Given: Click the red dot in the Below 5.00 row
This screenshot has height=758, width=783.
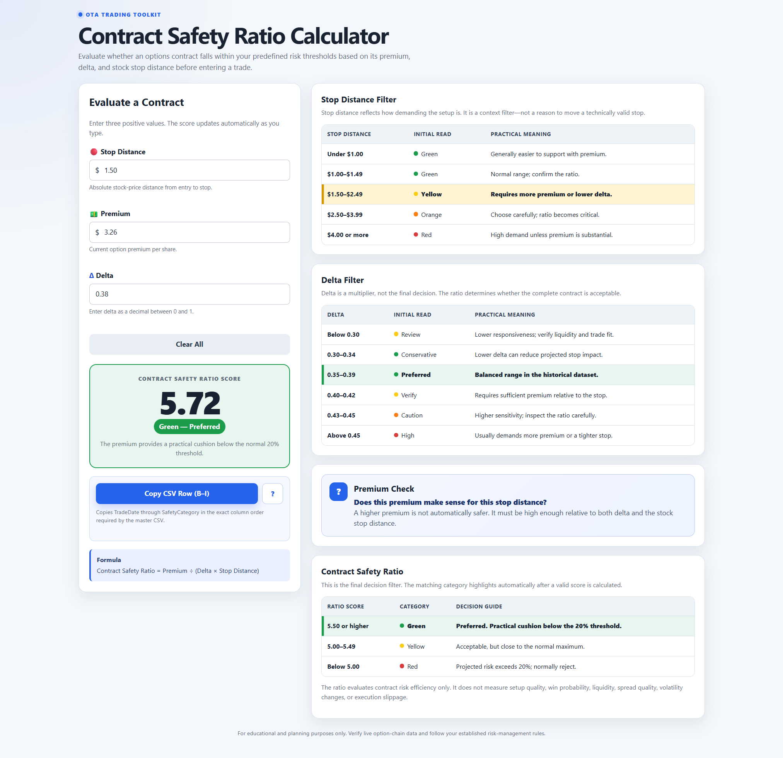Looking at the screenshot, I should [402, 666].
